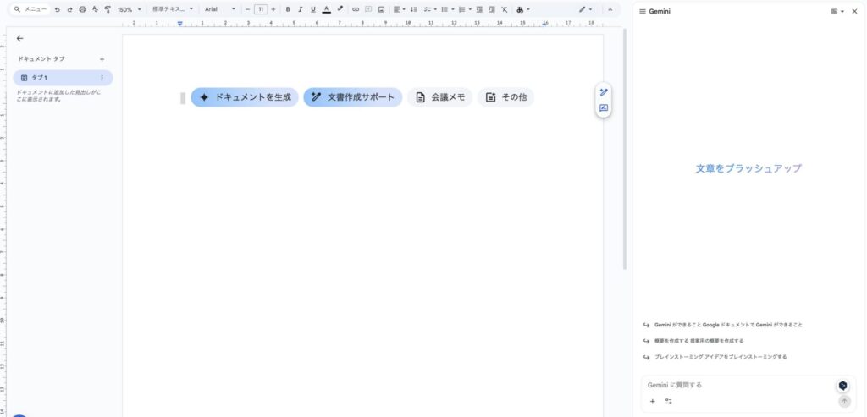Open the text alignment dropdown

pos(399,9)
